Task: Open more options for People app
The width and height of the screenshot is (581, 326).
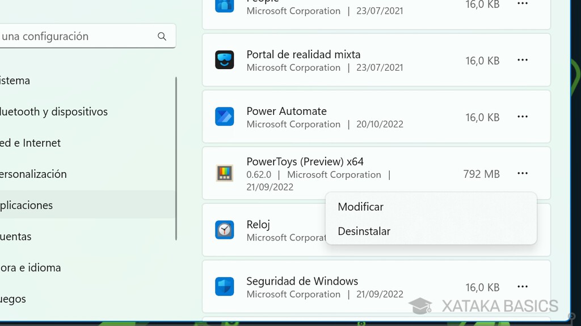Action: [x=523, y=4]
